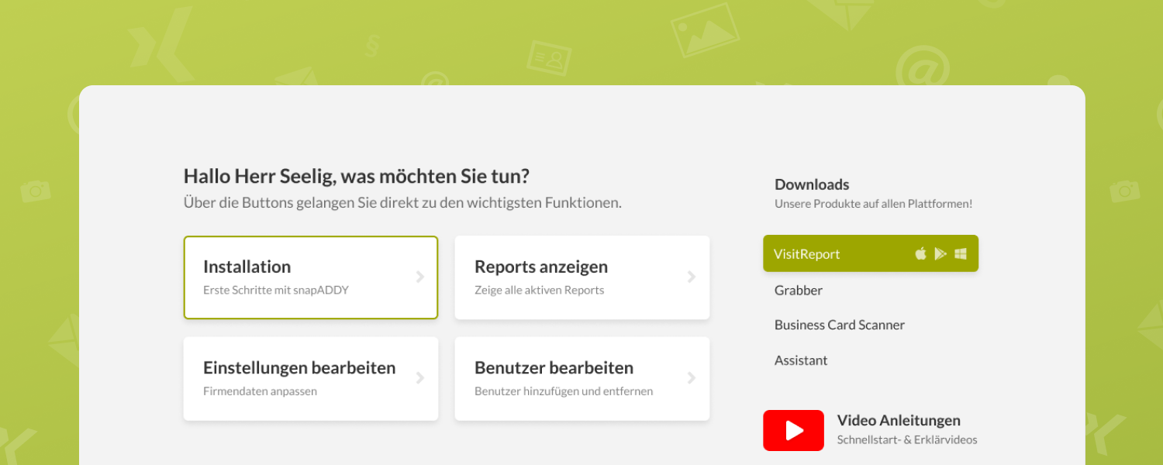The height and width of the screenshot is (465, 1163).
Task: Select Business Card Scanner download
Action: (x=840, y=325)
